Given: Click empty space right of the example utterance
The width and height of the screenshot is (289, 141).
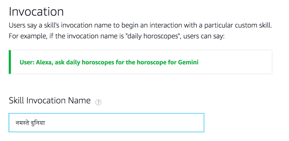Looking at the screenshot, I should (x=234, y=62).
